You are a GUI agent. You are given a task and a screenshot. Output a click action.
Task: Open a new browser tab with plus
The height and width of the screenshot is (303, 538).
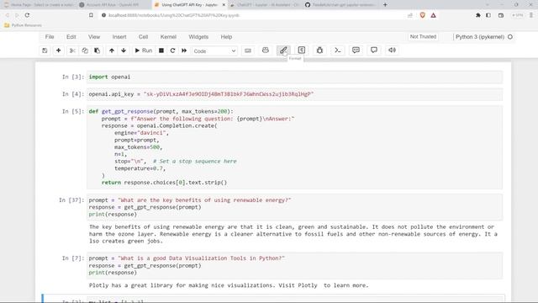tap(385, 5)
